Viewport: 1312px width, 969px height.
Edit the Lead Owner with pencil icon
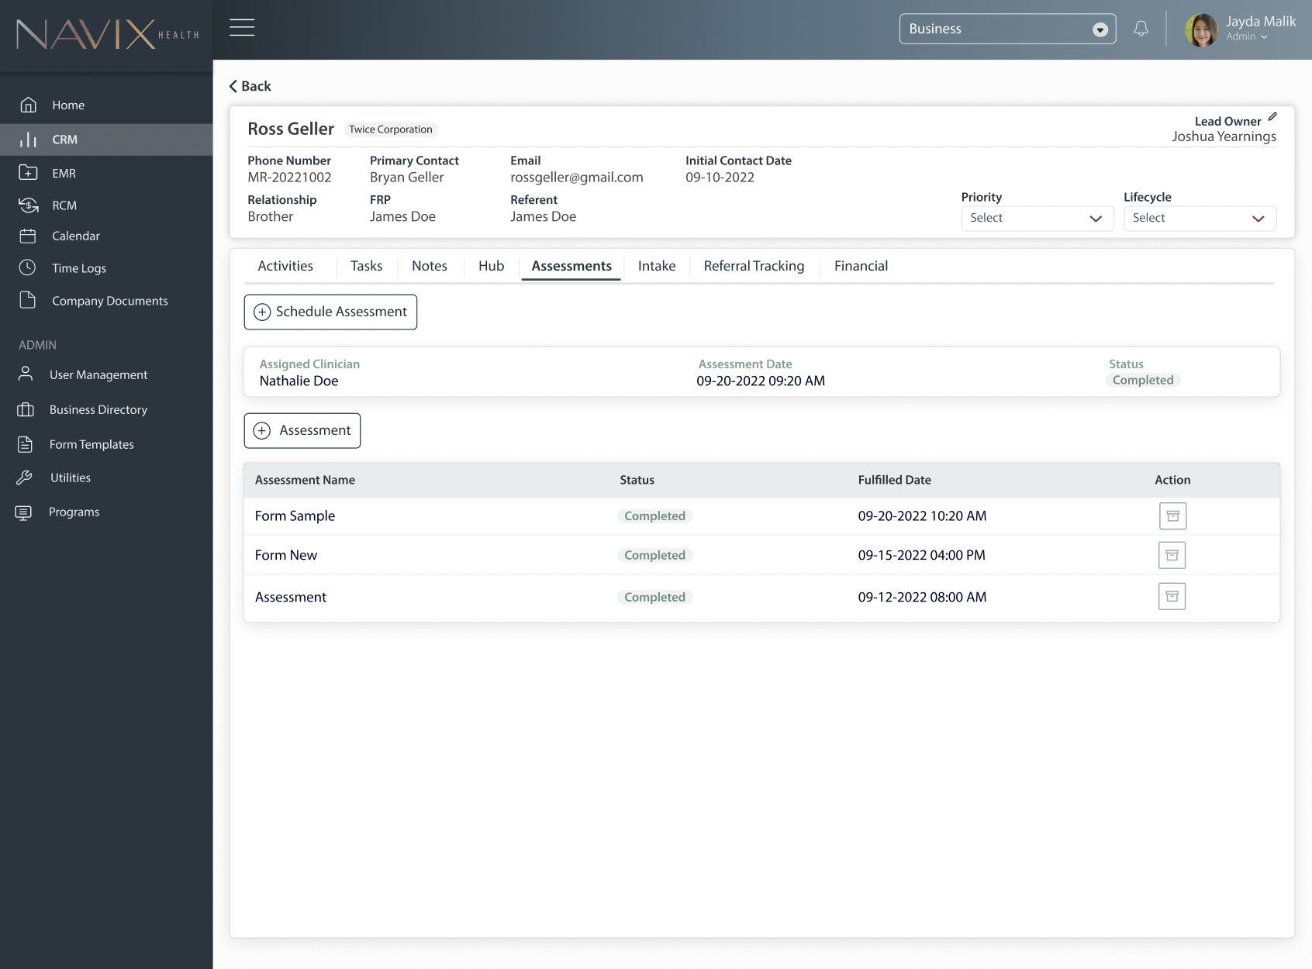pos(1272,118)
